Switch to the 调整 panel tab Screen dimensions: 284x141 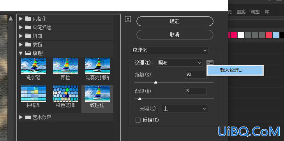(x=255, y=12)
